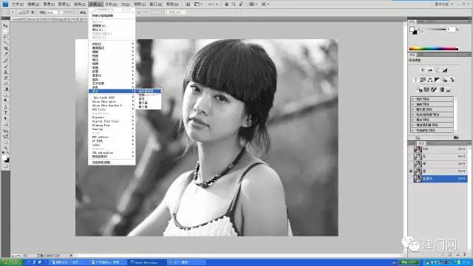
Task: Select the Eyedropper tool
Action: point(5,54)
